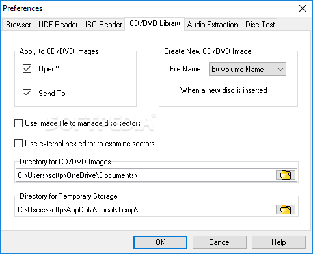This screenshot has width=313, height=254.
Task: Browse folder for Temporary Storage directory
Action: 286,209
